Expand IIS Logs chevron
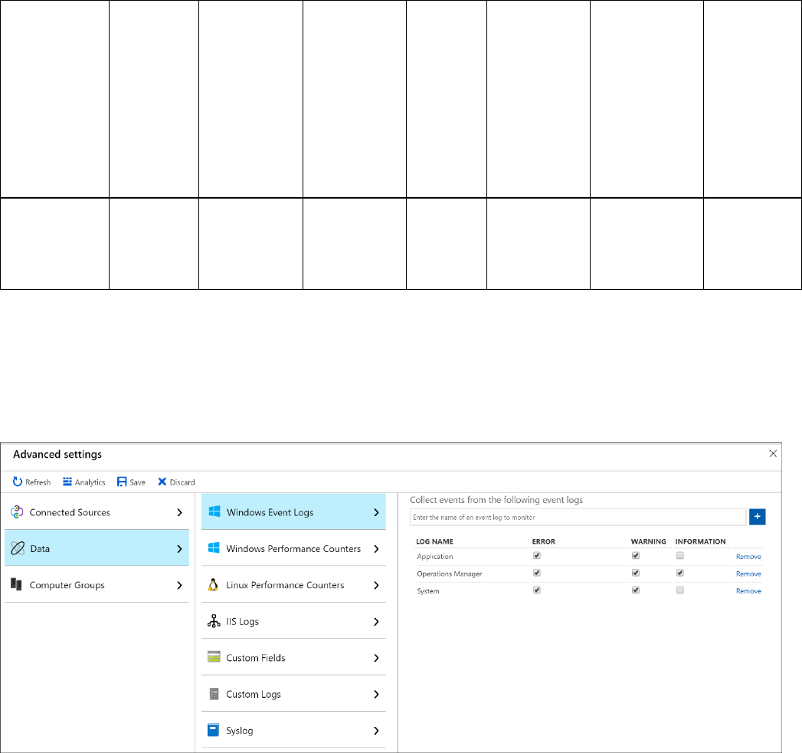Viewport: 802px width, 753px height. [x=376, y=621]
